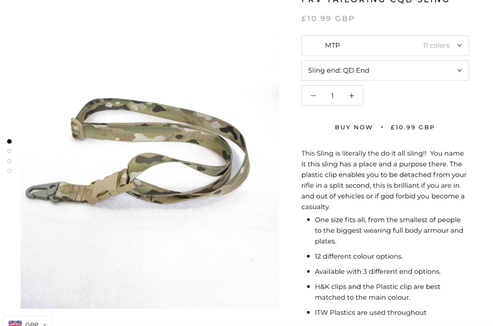The image size is (493, 326).
Task: Click the minus quantity icon
Action: pos(313,96)
